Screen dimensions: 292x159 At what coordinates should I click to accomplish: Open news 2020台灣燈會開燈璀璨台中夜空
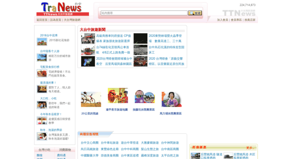point(114,61)
